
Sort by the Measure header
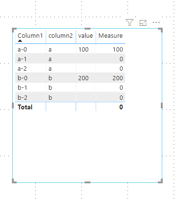point(110,36)
